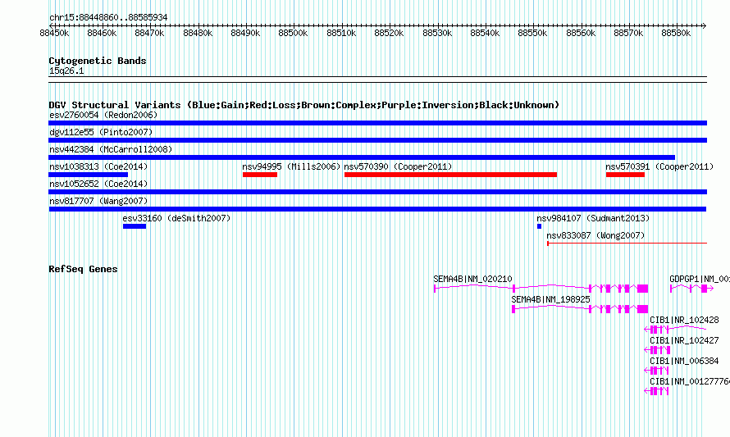
Task: Click the 88490k ruler tick label
Action: pos(245,33)
